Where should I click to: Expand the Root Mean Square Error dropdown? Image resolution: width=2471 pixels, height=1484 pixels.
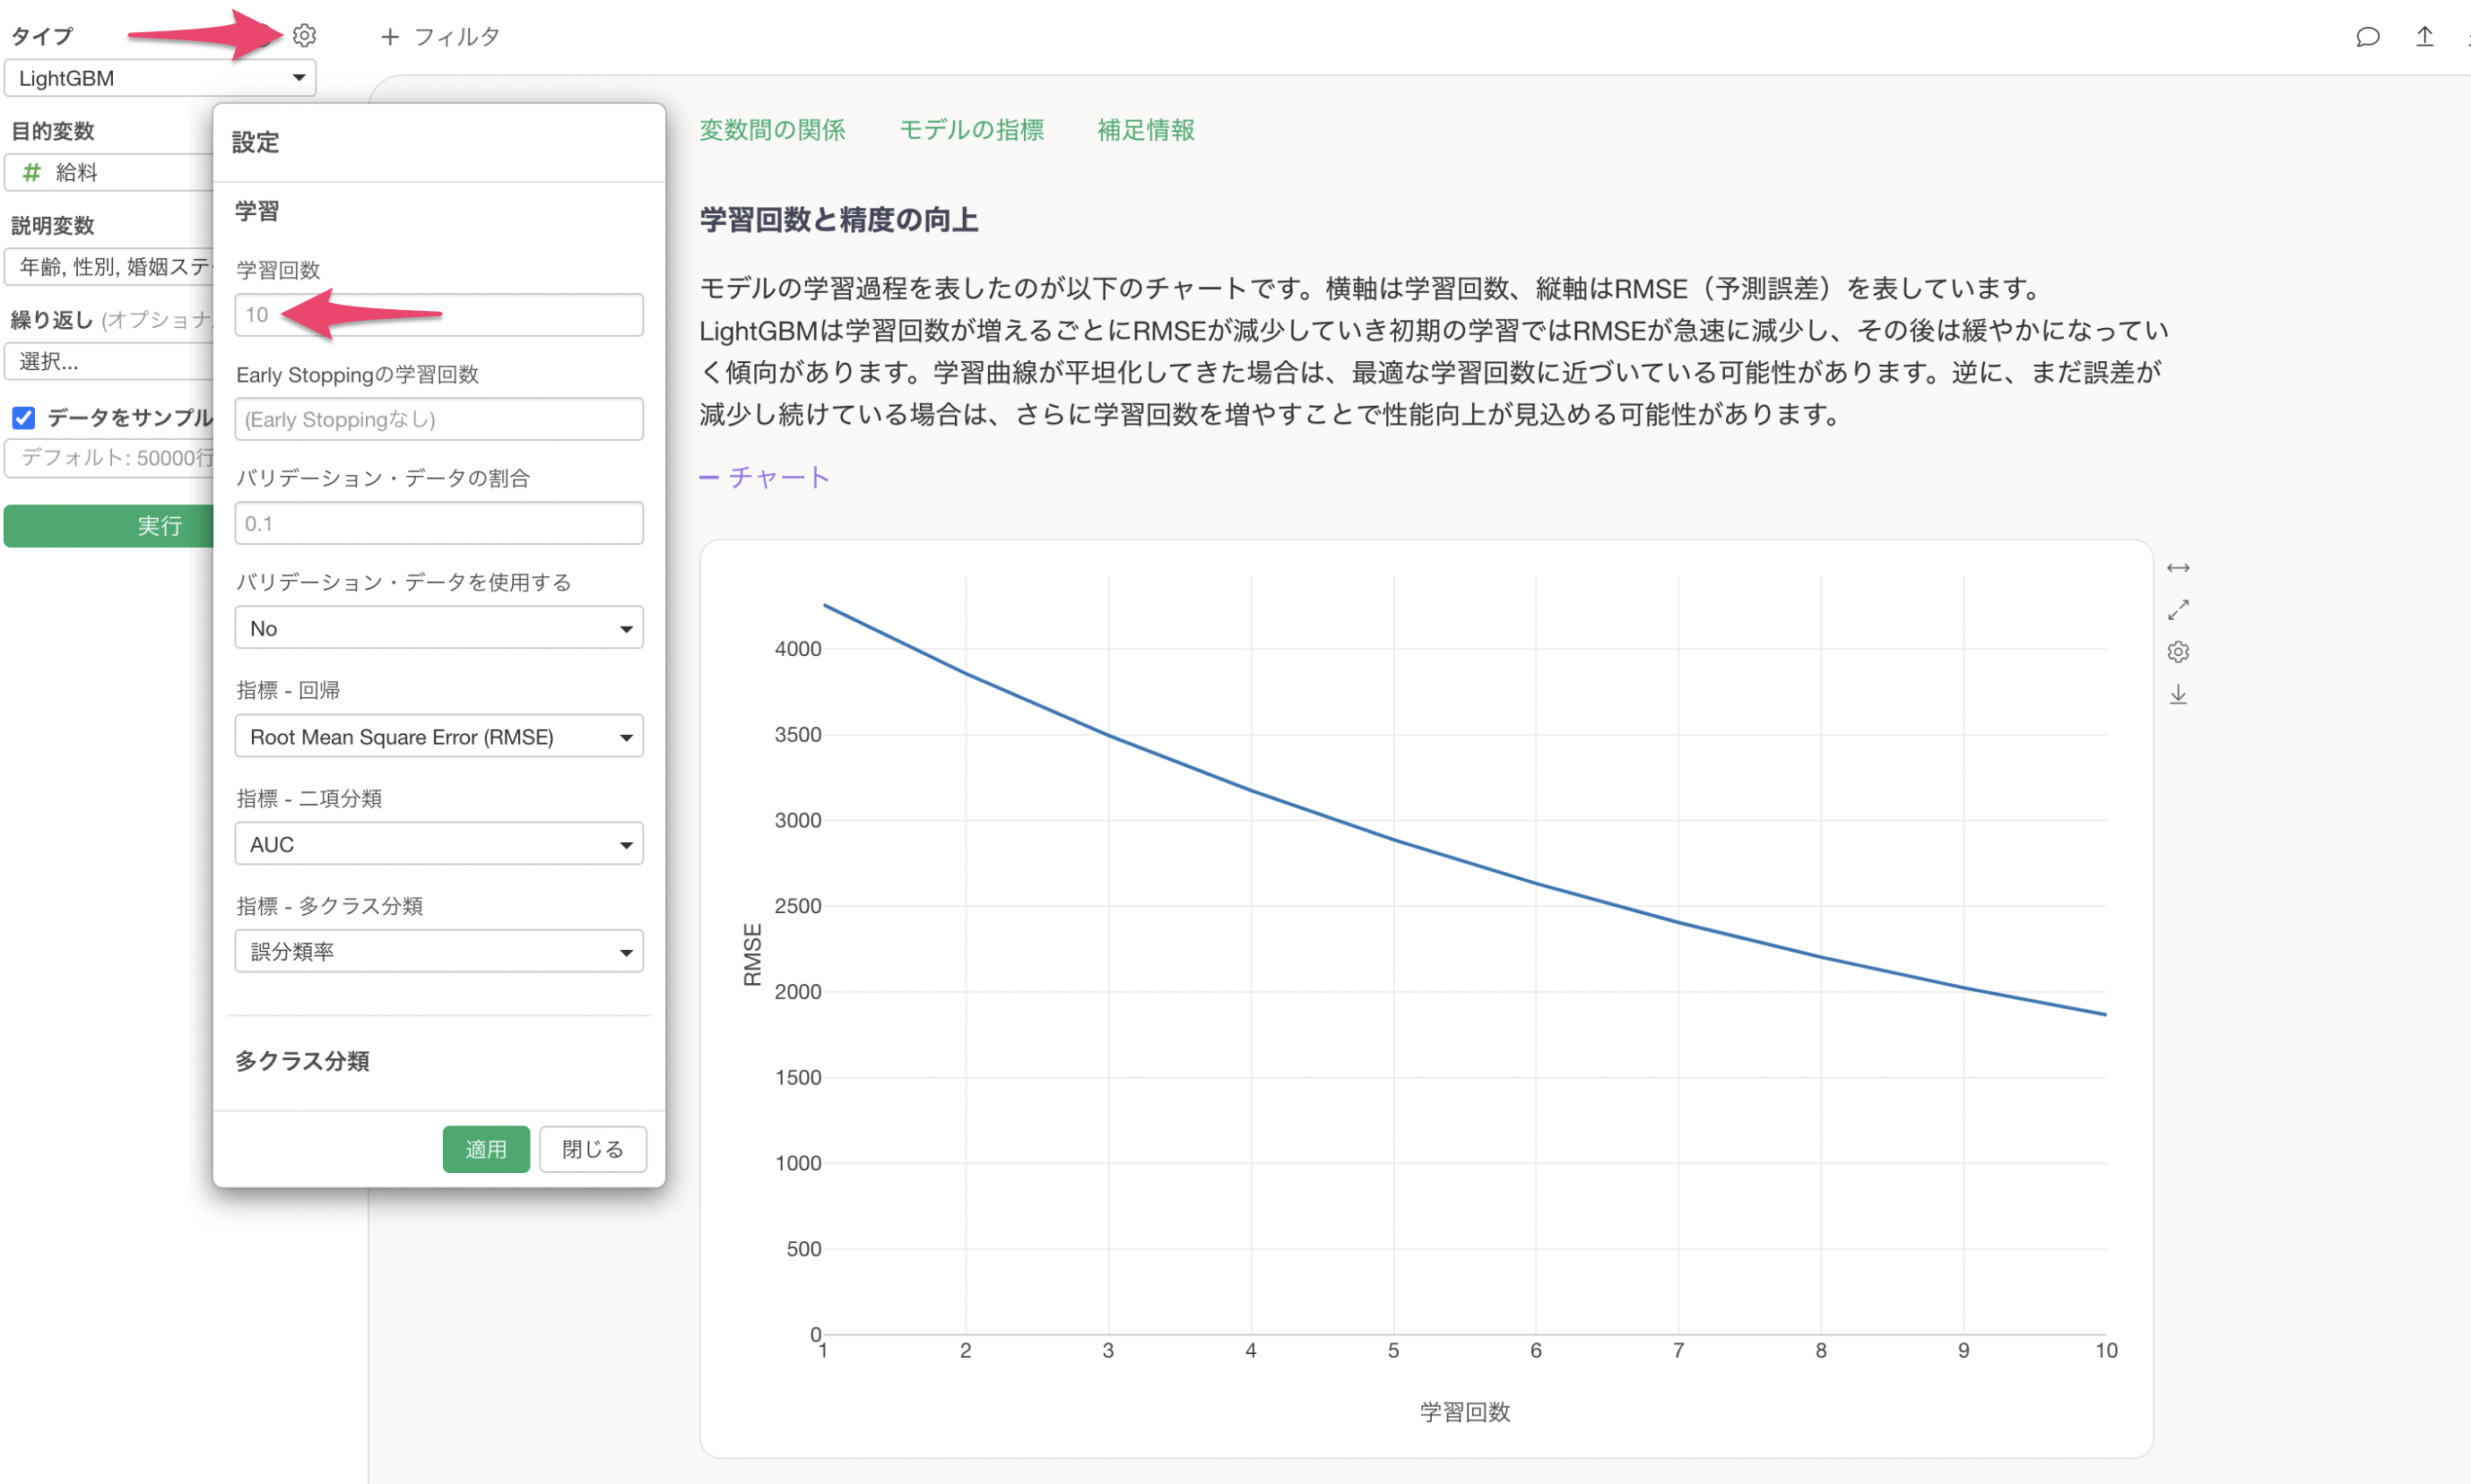pyautogui.click(x=438, y=737)
